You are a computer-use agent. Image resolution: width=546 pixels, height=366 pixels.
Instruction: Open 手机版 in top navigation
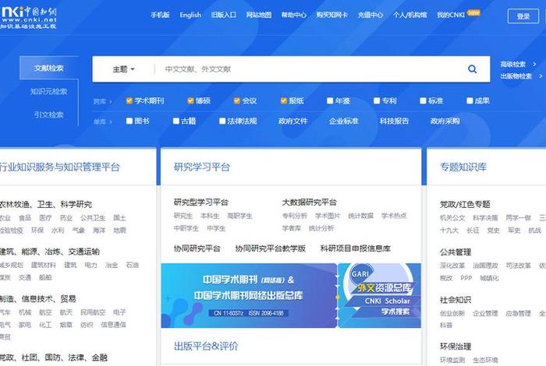[160, 15]
